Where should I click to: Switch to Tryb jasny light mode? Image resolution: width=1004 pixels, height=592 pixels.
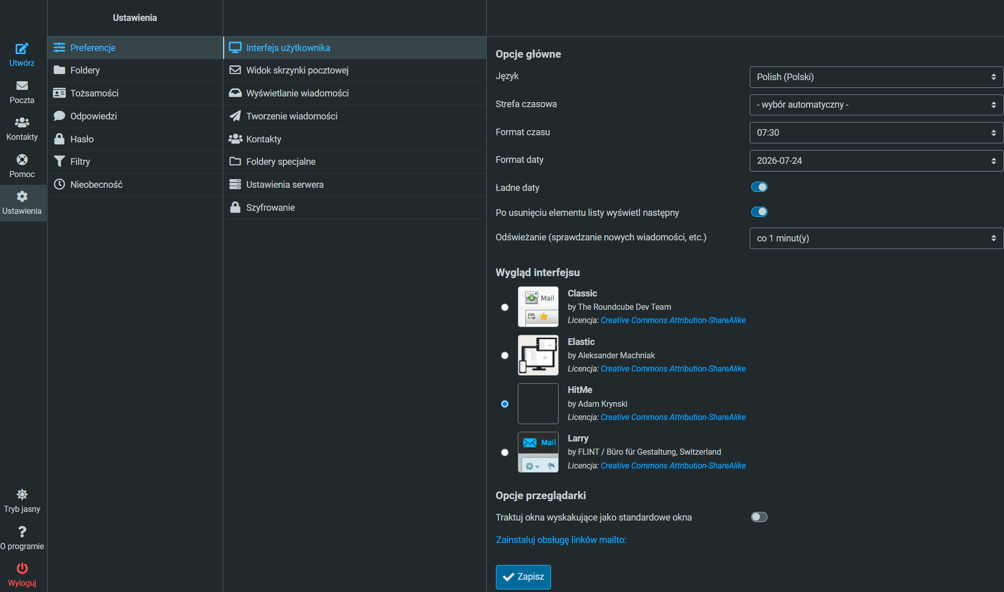point(21,495)
